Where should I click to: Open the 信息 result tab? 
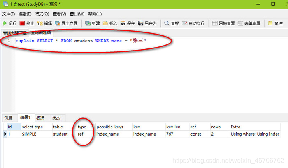[8, 118]
